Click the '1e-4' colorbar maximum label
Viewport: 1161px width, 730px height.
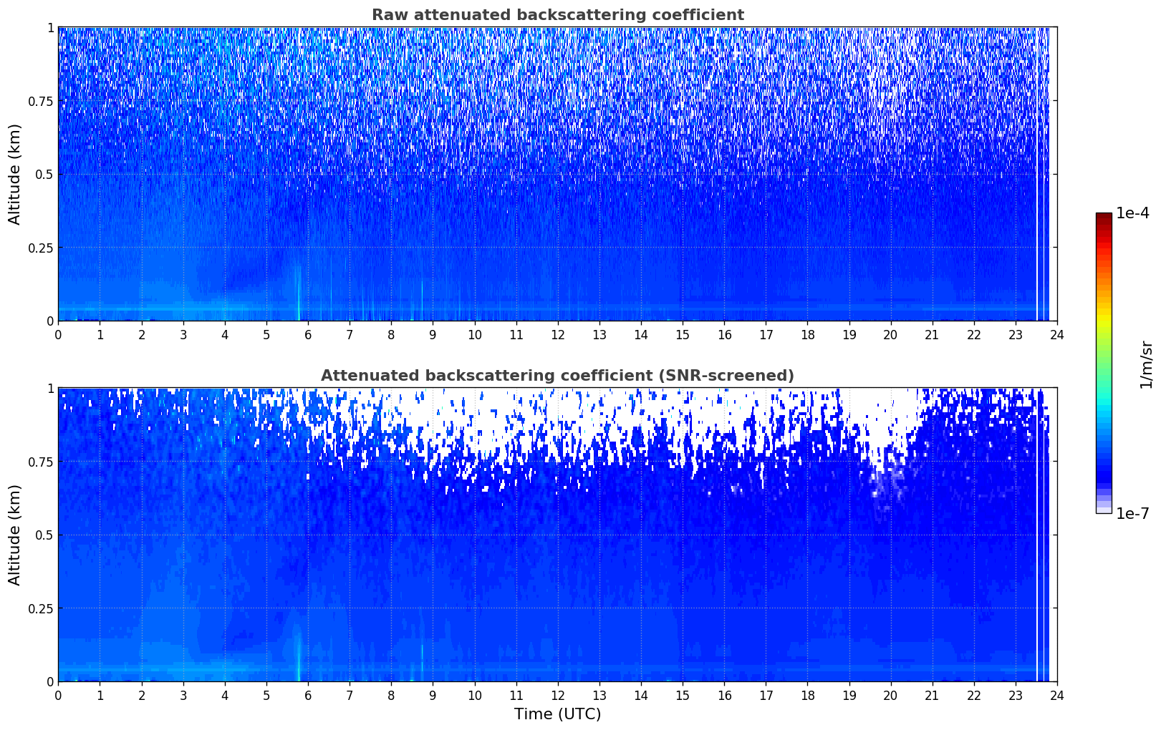pos(1132,213)
